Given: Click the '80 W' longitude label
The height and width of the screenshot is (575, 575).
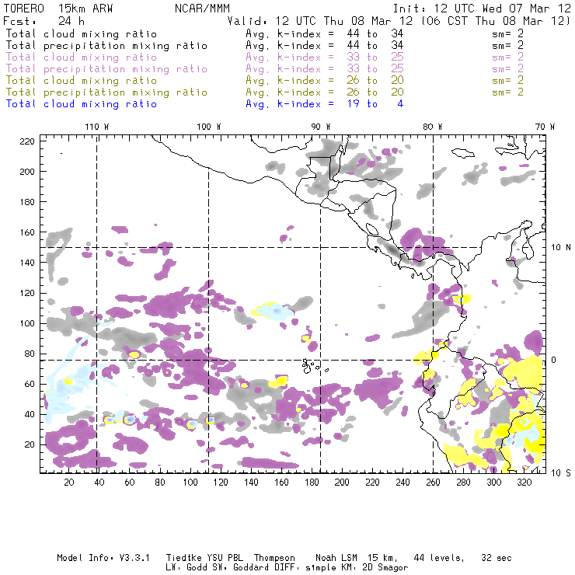Looking at the screenshot, I should [x=432, y=127].
